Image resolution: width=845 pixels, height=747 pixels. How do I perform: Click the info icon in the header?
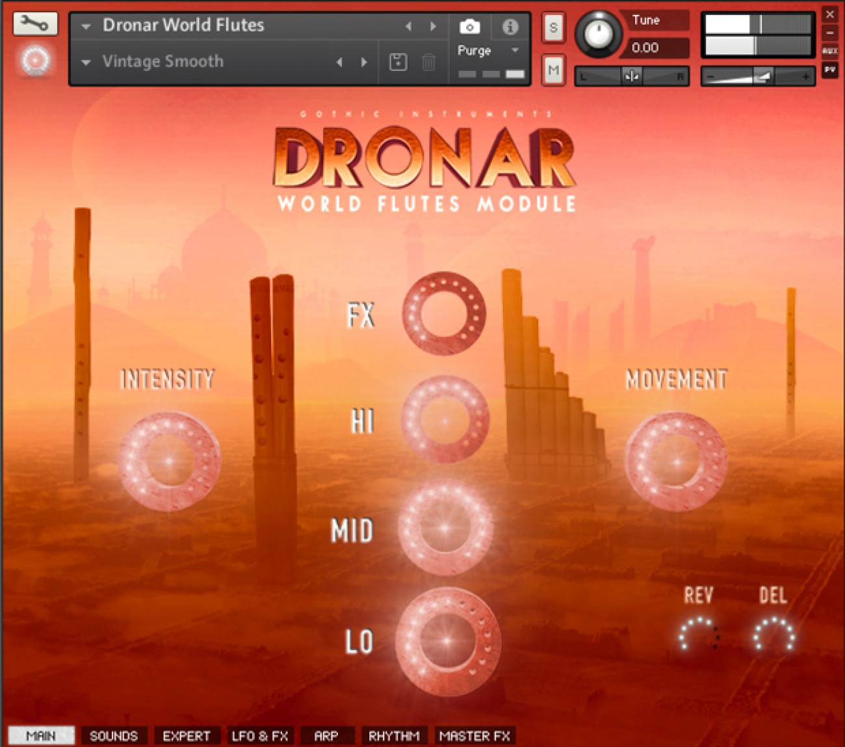511,27
